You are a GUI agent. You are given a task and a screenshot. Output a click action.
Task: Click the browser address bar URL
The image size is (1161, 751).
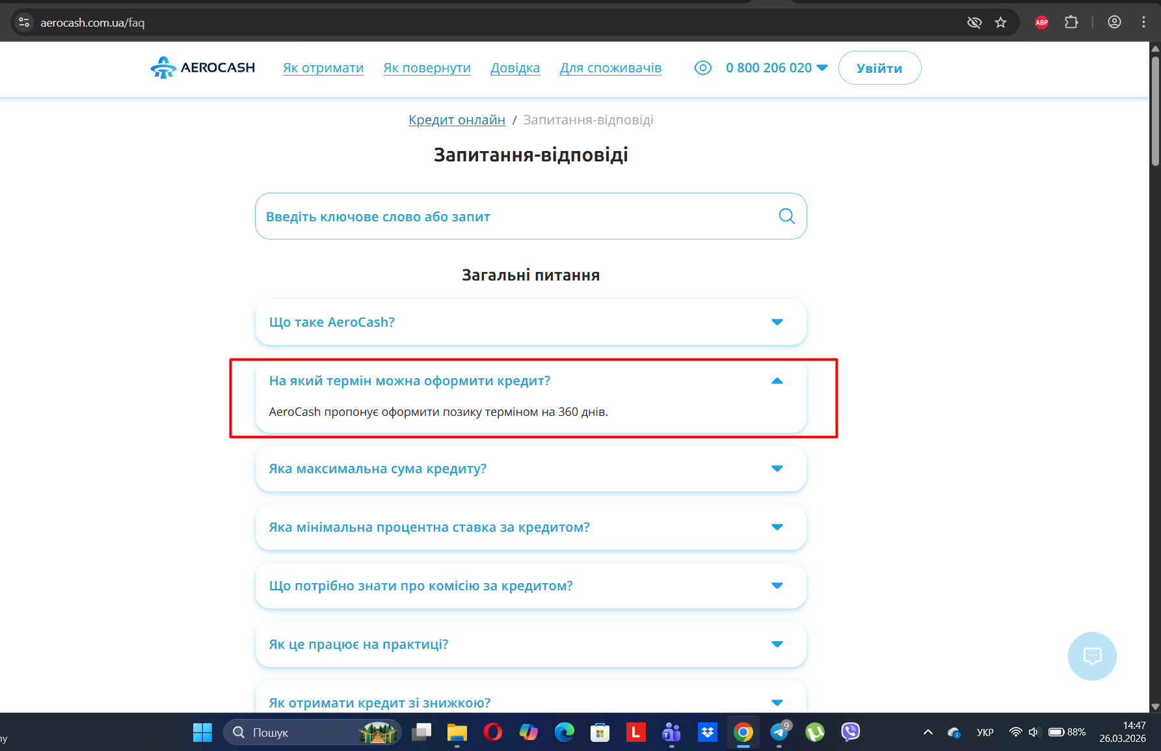[92, 23]
